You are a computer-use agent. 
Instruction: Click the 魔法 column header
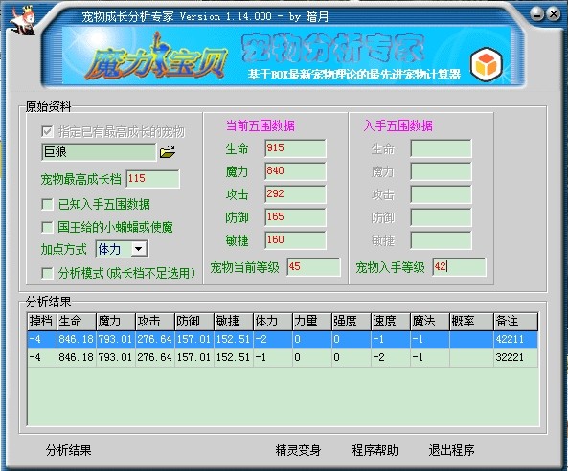(430, 322)
